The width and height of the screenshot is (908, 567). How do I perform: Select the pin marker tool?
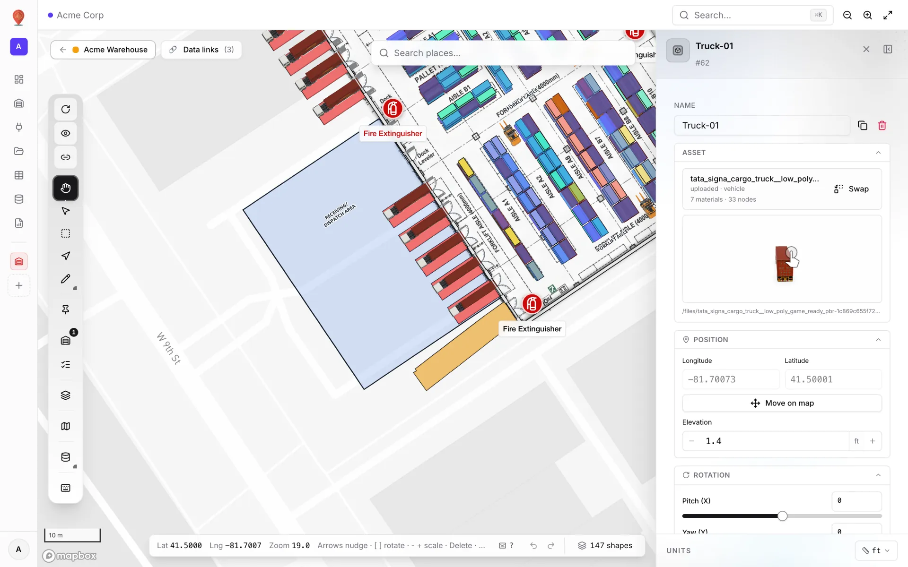point(66,309)
